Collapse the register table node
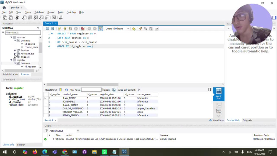 [11, 60]
